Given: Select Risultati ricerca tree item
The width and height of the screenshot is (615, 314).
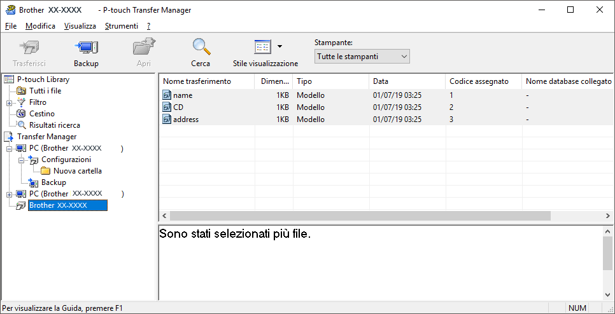Looking at the screenshot, I should (55, 125).
